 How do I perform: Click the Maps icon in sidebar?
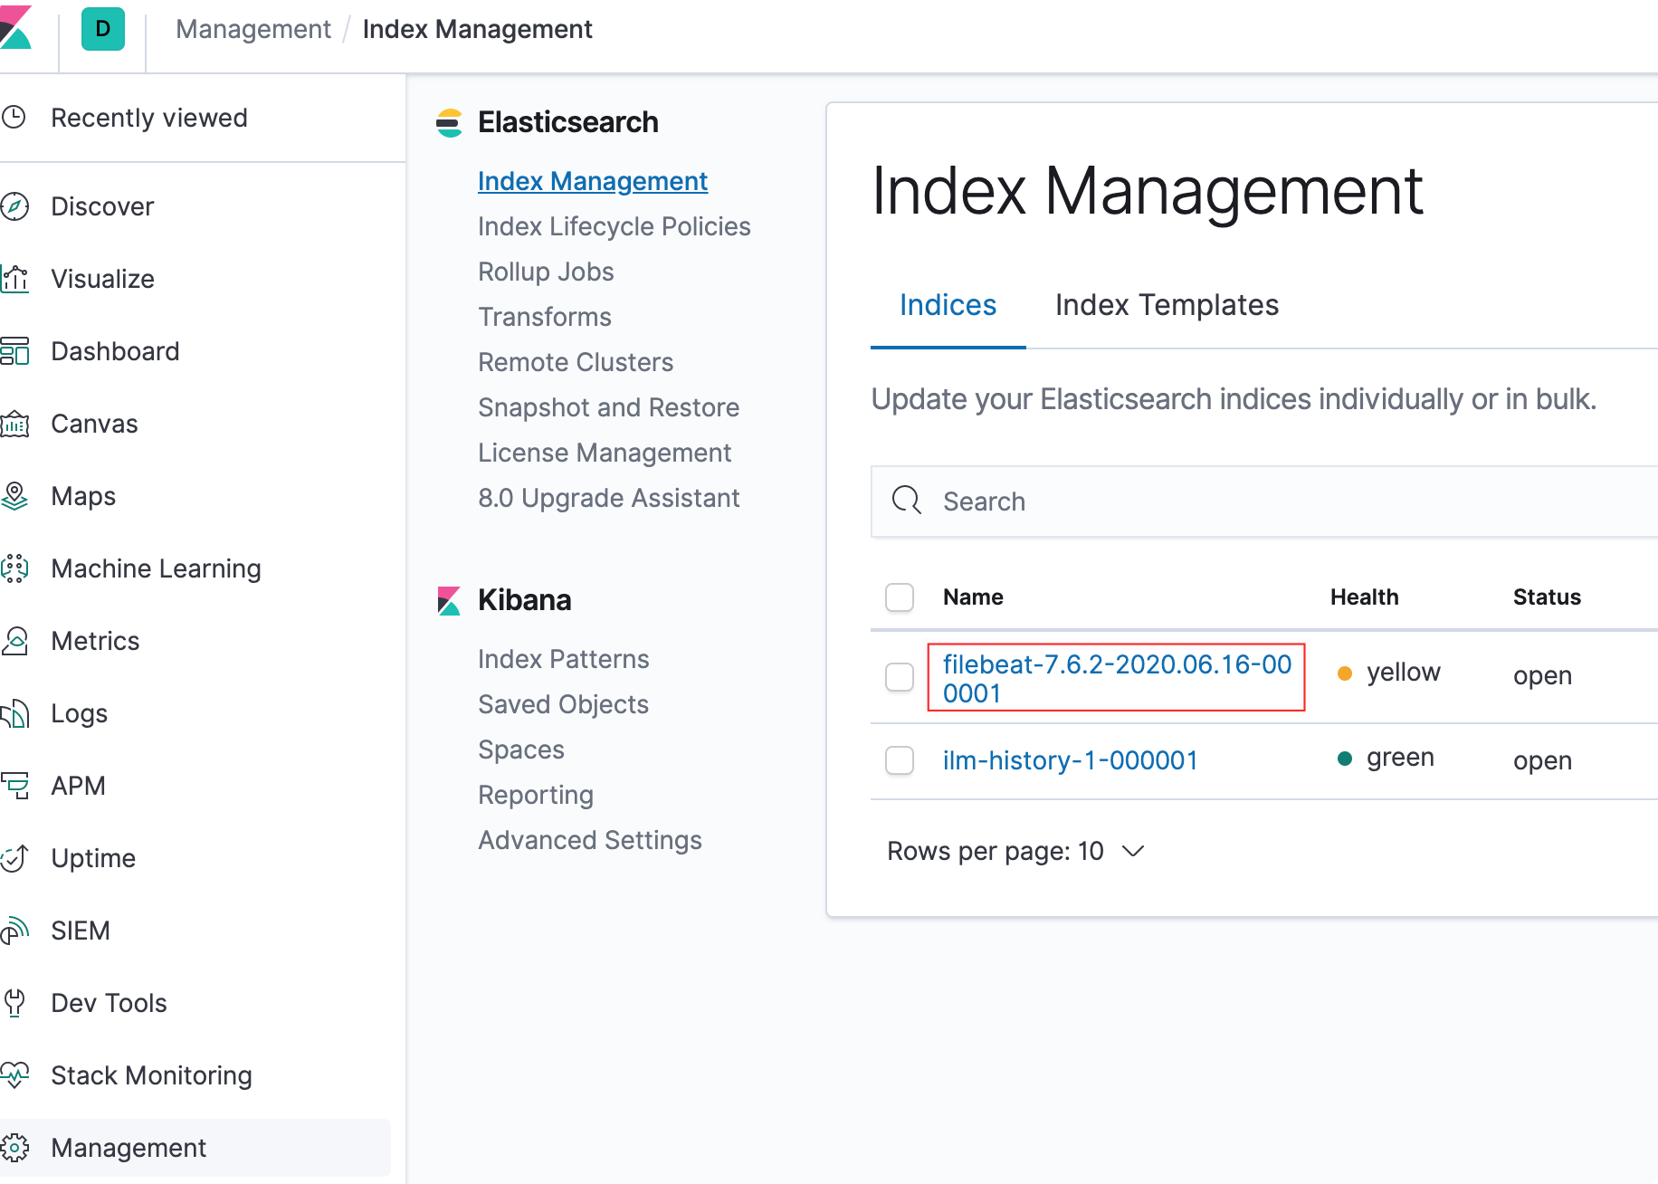(x=14, y=496)
